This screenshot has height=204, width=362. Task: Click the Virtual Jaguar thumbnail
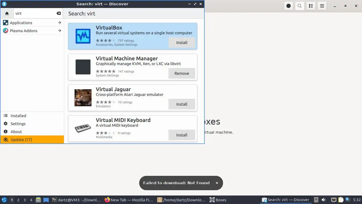click(83, 98)
